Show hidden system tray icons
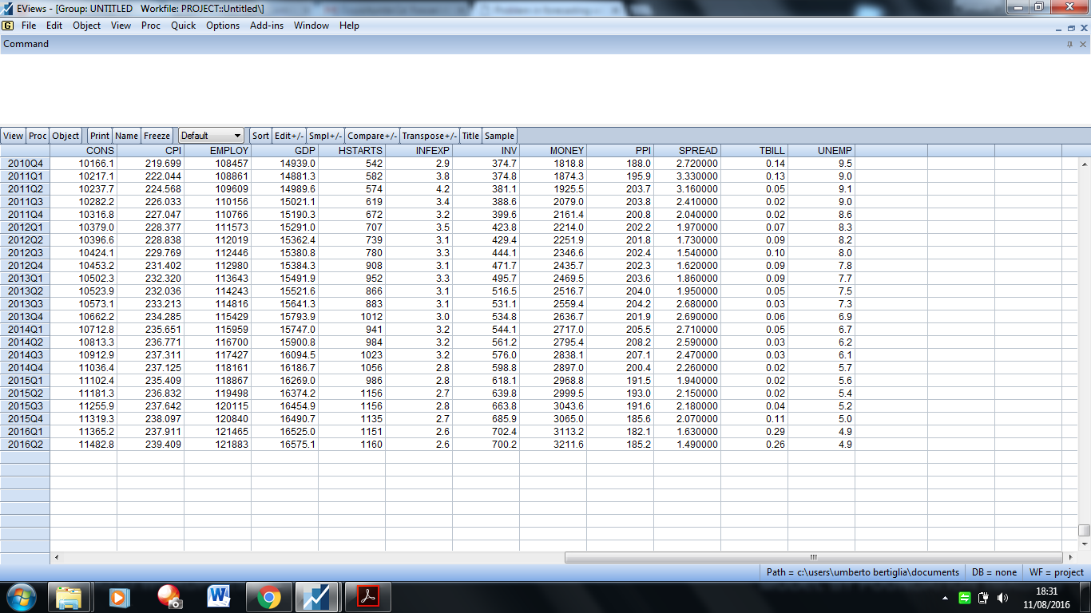The width and height of the screenshot is (1091, 613). [946, 598]
